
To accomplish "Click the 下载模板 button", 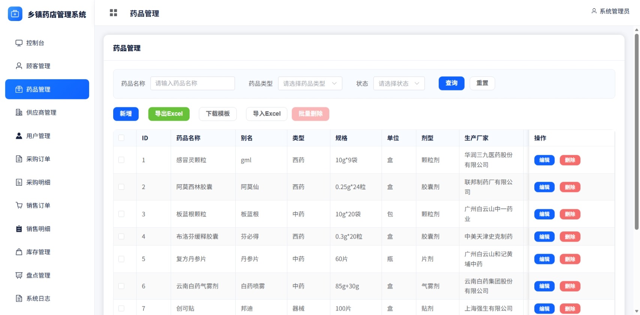I will pyautogui.click(x=218, y=114).
